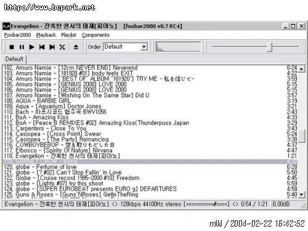Select track 120 globe Perfume of love
Viewport: 308px width, 231px height.
150,167
